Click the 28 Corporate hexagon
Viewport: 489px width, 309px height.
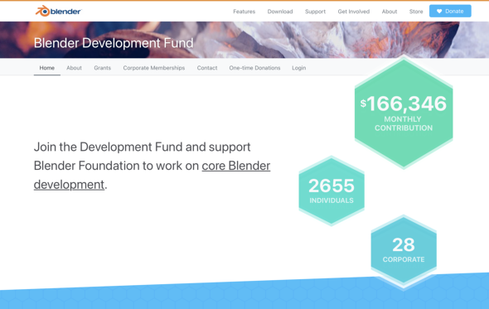coord(404,249)
